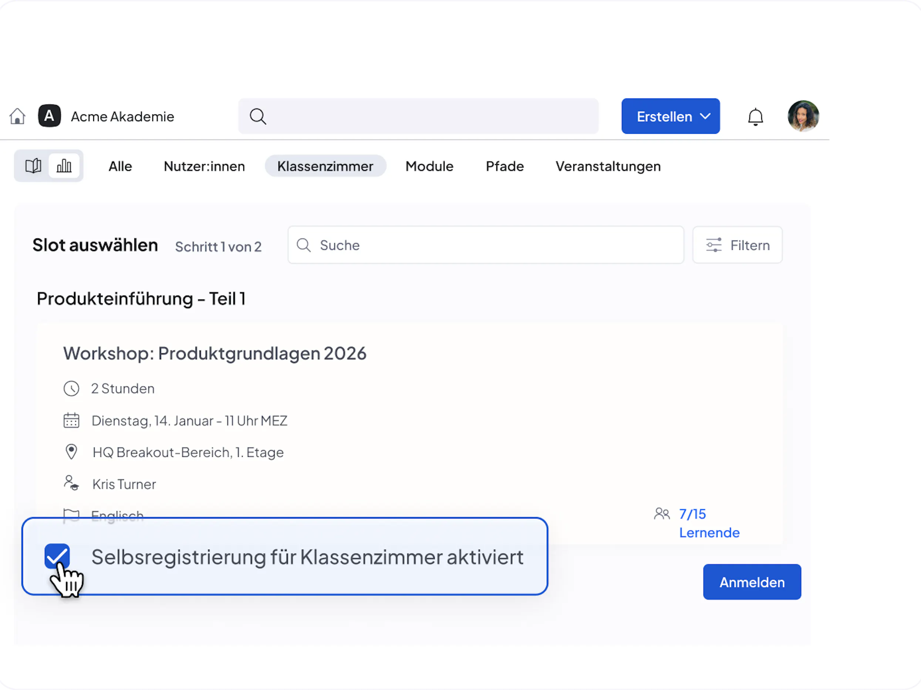The height and width of the screenshot is (690, 921).
Task: Click the instructor icon beside Kris Turner
Action: click(71, 483)
